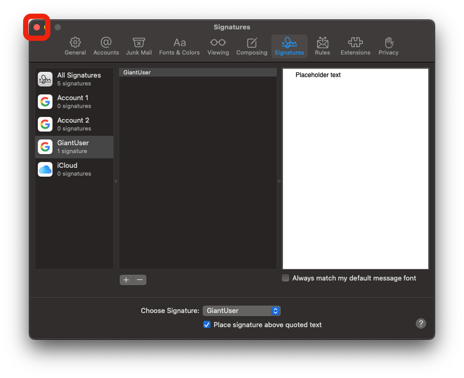Open Fonts & Colors preferences

(x=180, y=46)
